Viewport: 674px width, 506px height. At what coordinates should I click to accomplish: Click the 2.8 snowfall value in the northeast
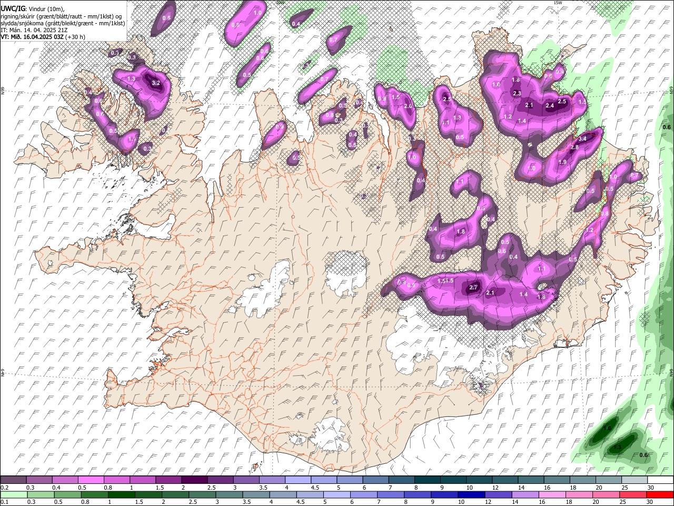click(x=574, y=147)
